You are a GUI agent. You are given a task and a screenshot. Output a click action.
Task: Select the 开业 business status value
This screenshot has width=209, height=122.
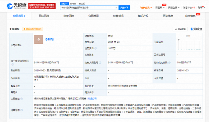[110, 36]
